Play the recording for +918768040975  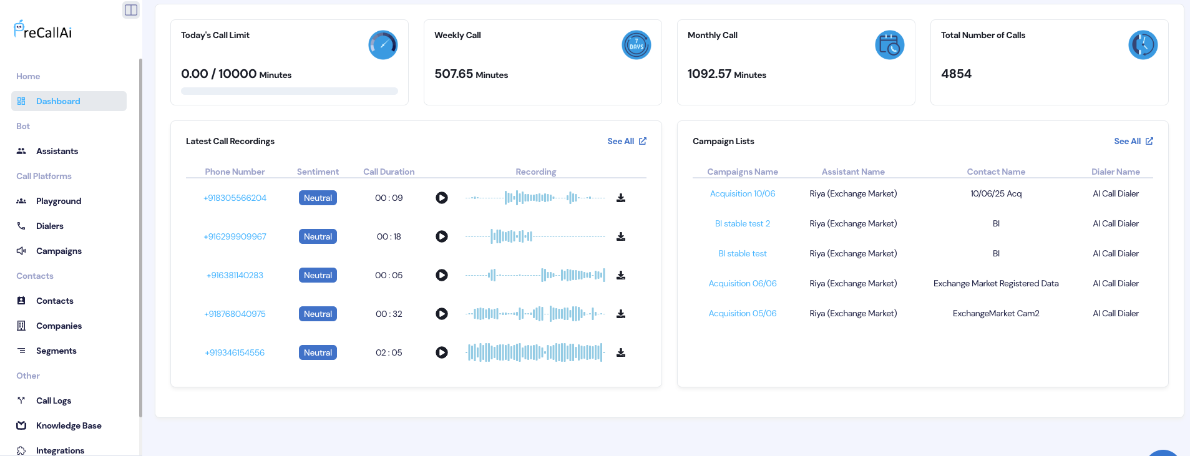442,314
